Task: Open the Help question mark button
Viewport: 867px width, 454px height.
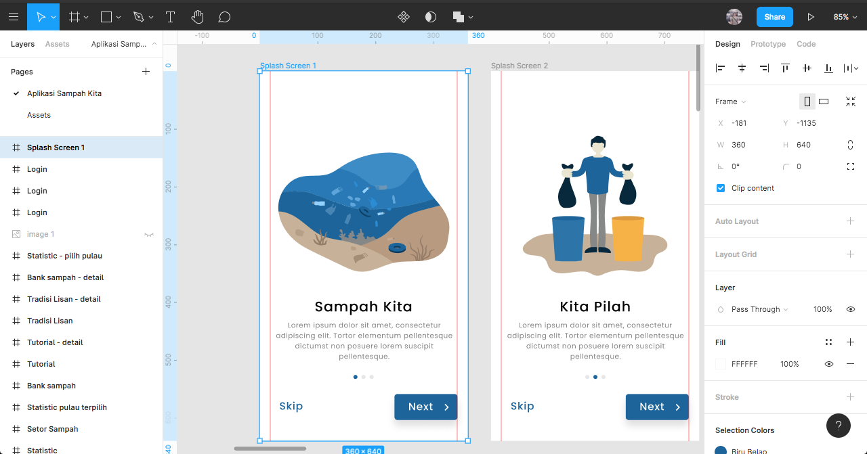Action: pyautogui.click(x=839, y=426)
